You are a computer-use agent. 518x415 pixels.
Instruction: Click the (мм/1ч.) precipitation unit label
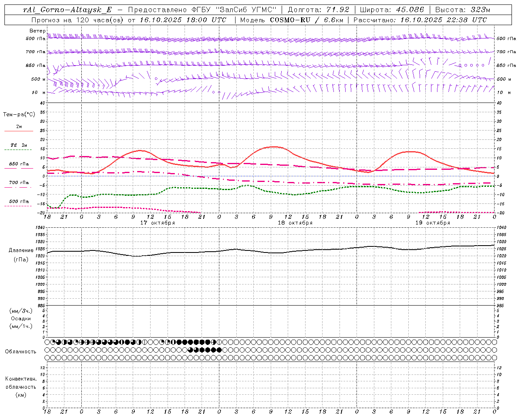21,326
